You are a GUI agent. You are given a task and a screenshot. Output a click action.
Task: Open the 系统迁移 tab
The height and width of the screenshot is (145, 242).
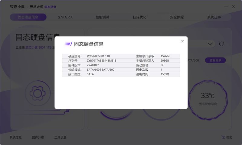click(214, 17)
